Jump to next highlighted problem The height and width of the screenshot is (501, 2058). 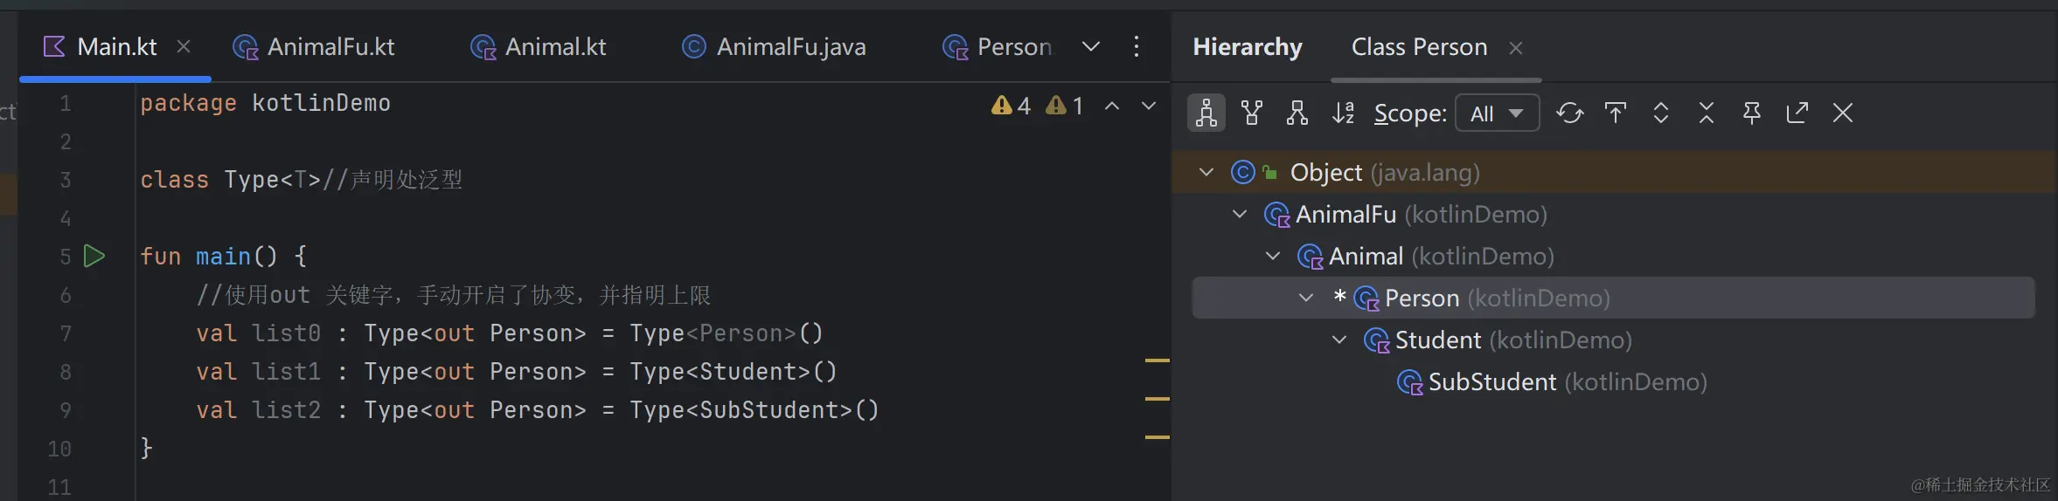[x=1149, y=106]
